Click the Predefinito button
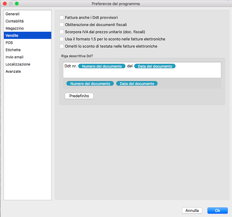This screenshot has width=232, height=217. (79, 96)
